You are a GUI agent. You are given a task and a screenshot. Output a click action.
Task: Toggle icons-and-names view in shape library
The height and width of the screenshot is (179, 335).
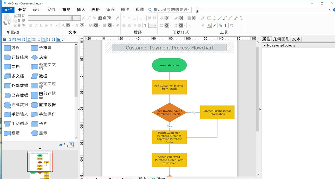click(29, 39)
